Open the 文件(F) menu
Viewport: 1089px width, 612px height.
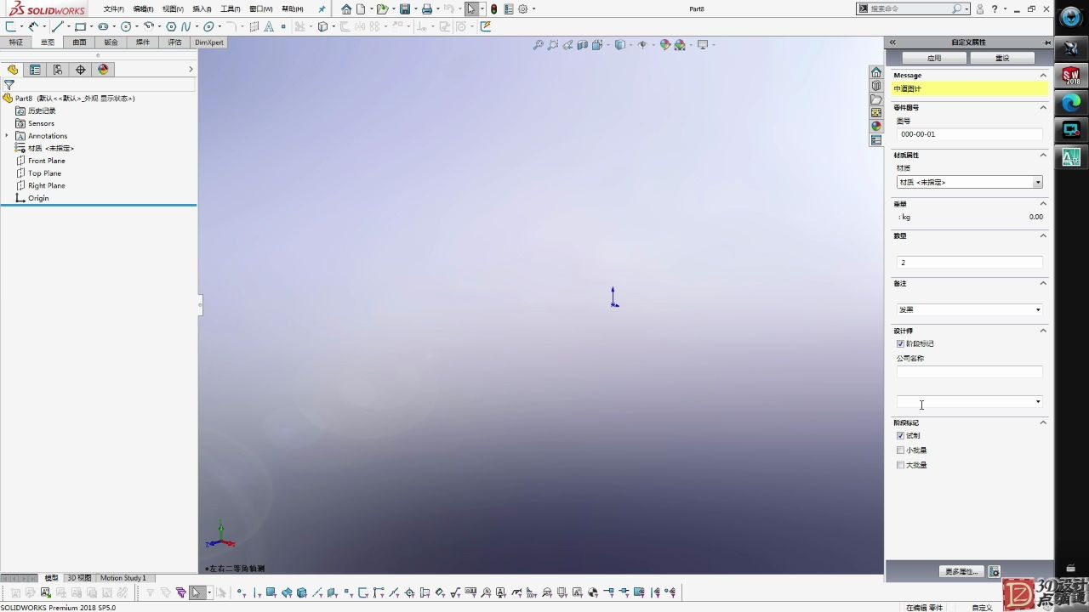coord(113,9)
